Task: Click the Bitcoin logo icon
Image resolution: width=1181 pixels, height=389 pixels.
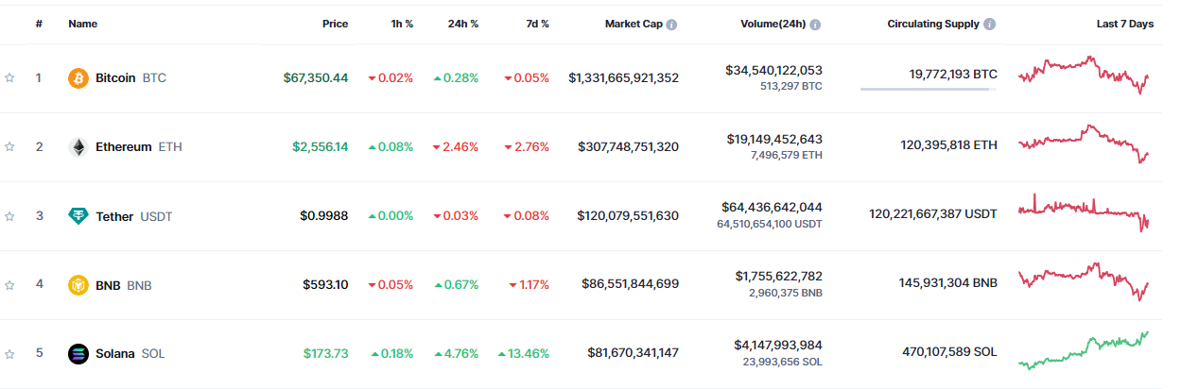Action: (78, 78)
